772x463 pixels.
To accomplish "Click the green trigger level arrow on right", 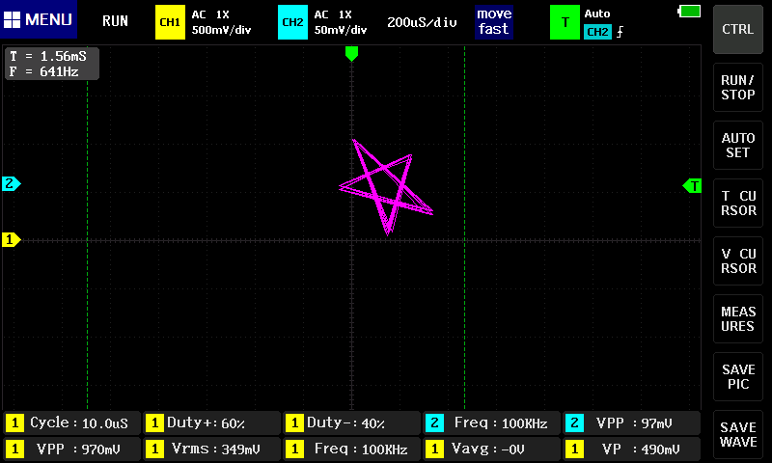I will click(692, 185).
